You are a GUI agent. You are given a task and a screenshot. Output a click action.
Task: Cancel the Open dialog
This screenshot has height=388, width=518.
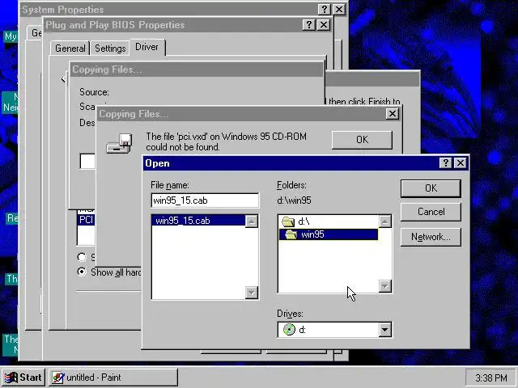click(x=431, y=212)
